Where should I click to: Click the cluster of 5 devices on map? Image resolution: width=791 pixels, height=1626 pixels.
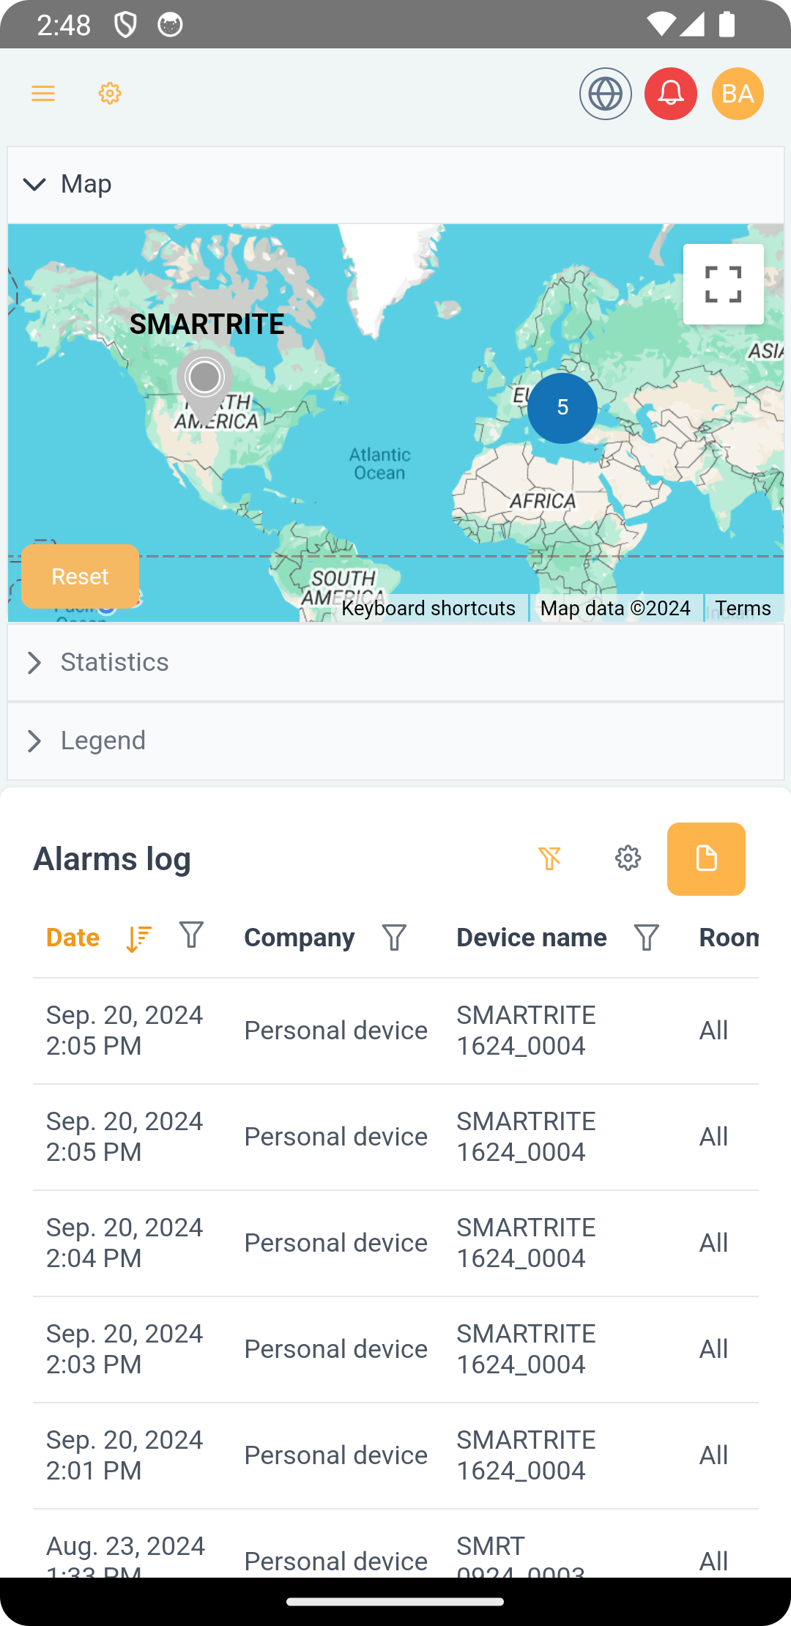click(x=562, y=408)
